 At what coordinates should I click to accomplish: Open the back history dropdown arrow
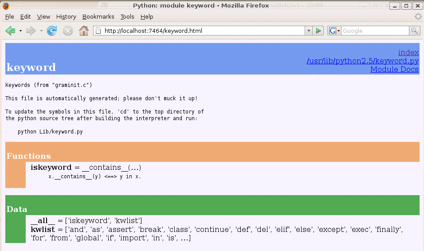20,31
